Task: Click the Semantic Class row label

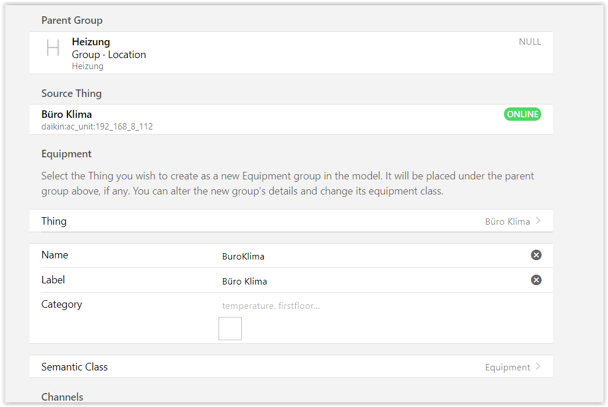Action: click(x=74, y=367)
